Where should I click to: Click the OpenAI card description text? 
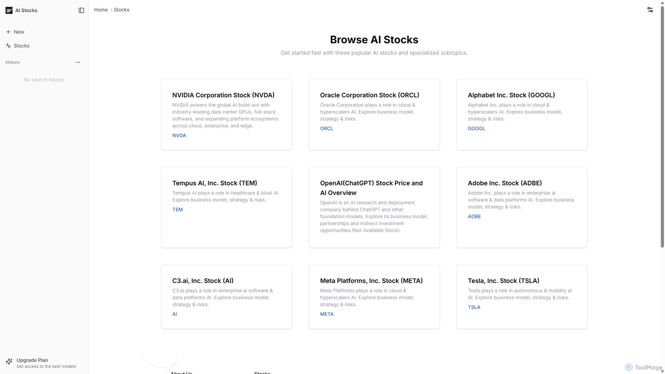[374, 217]
